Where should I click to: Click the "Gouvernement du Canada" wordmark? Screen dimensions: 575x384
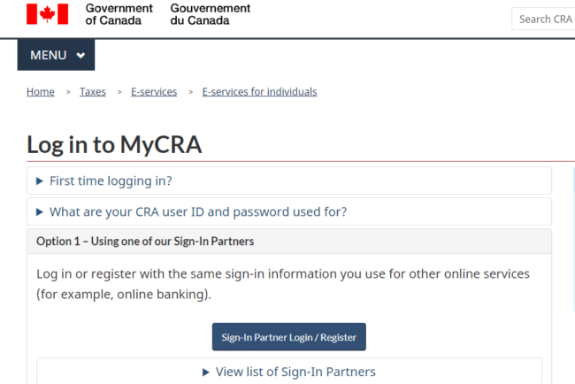210,14
